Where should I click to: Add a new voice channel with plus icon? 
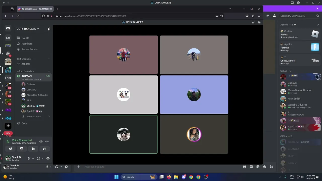[x=49, y=71]
